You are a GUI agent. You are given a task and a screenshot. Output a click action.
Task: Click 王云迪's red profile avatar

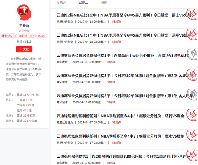(x=24, y=13)
